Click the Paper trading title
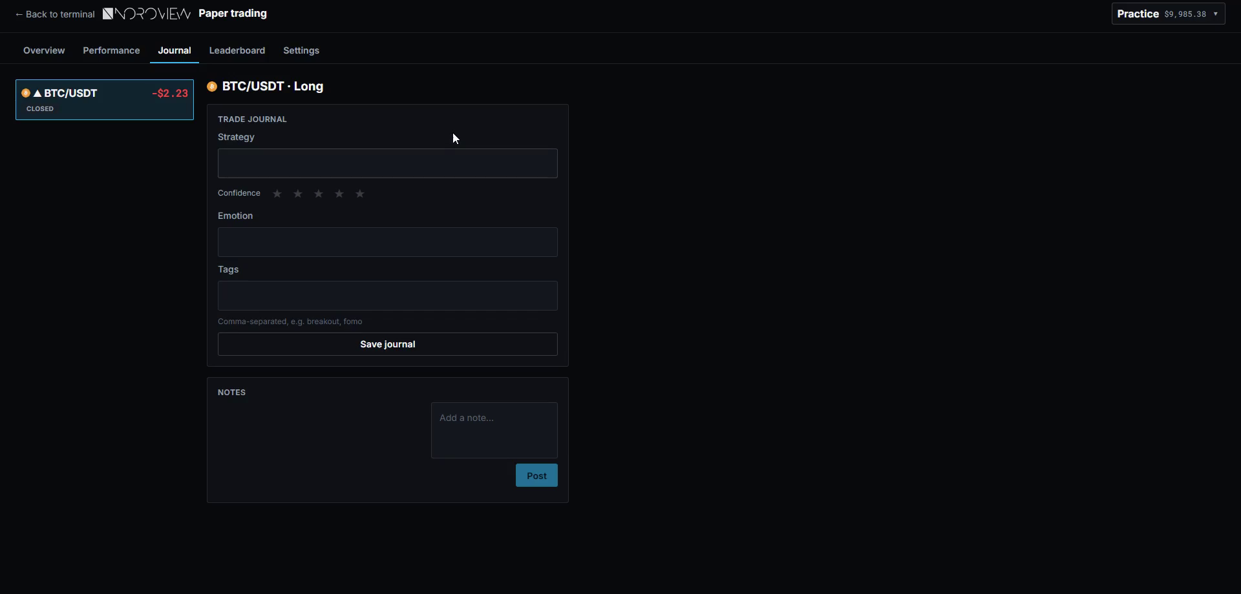This screenshot has width=1241, height=594. 233,14
